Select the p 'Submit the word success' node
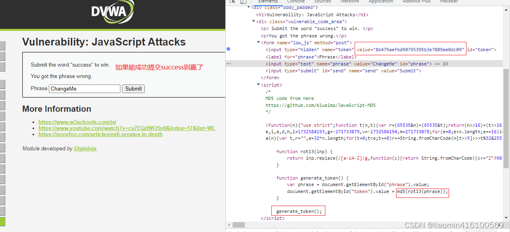This screenshot has width=510, height=232. [317, 28]
